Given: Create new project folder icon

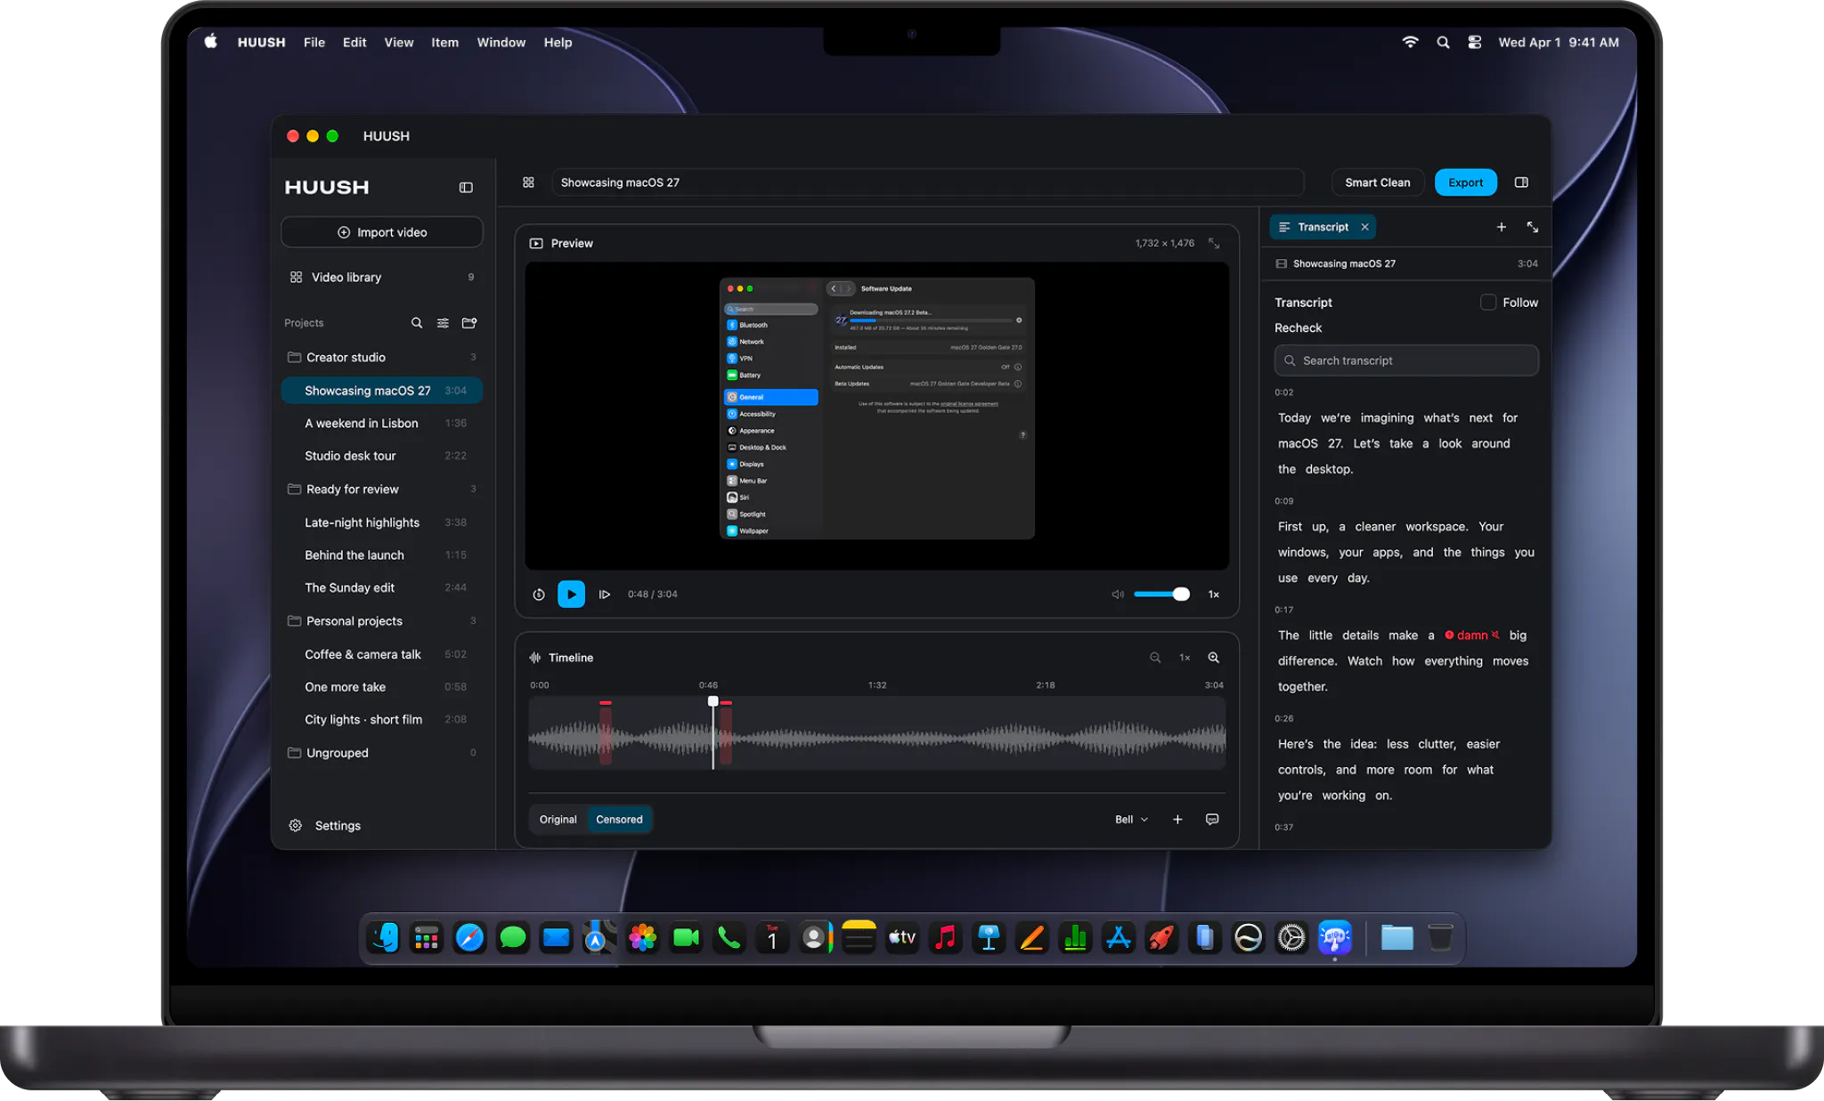Looking at the screenshot, I should [469, 323].
